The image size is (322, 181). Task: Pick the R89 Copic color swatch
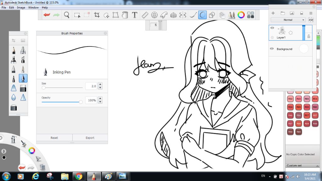point(299,132)
